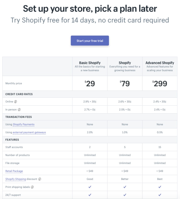180x199 pixels.
Task: Click info icon next to Print shipping labels
Action: (x=32, y=187)
